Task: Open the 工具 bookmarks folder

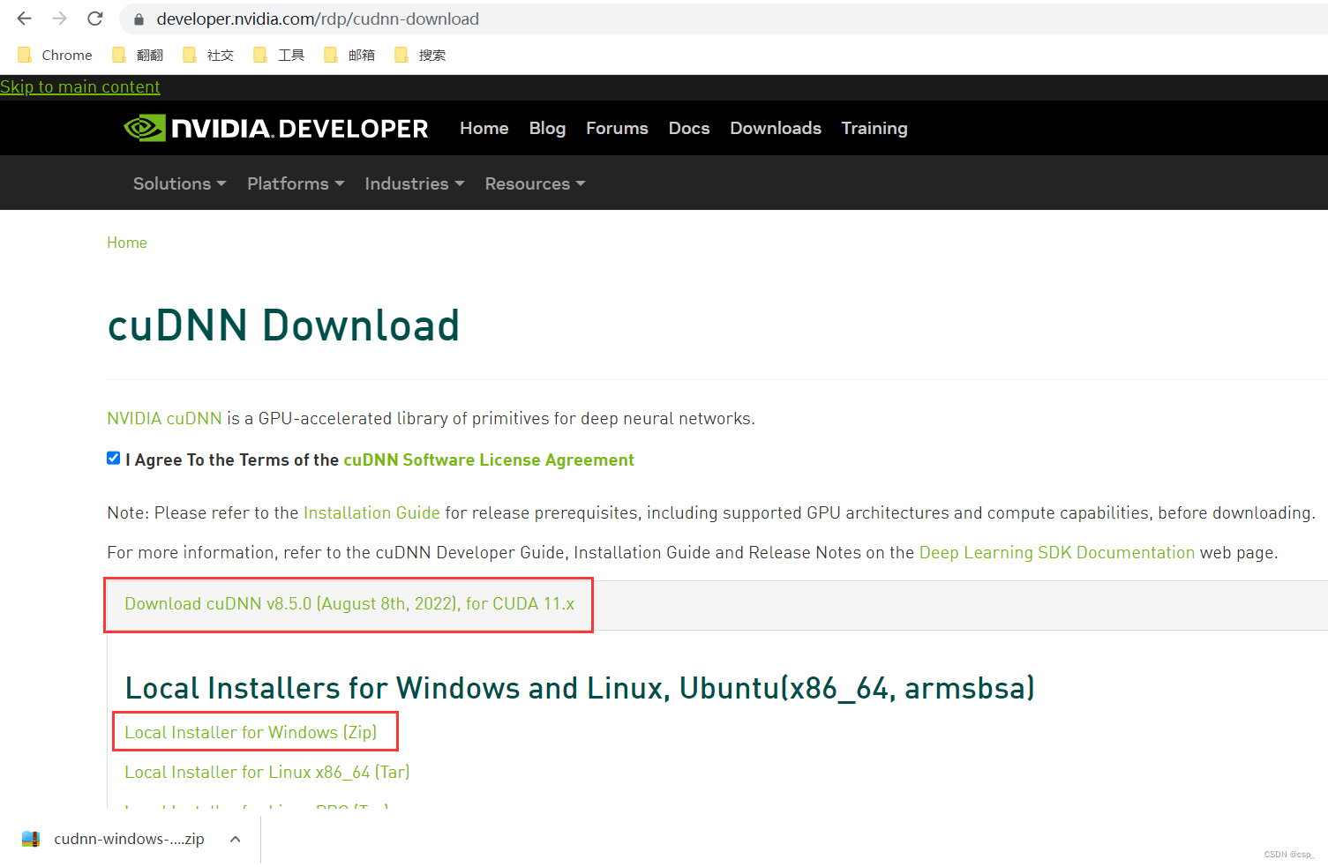Action: [x=279, y=55]
